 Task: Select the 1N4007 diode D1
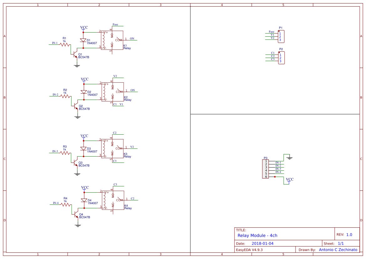tap(83, 40)
